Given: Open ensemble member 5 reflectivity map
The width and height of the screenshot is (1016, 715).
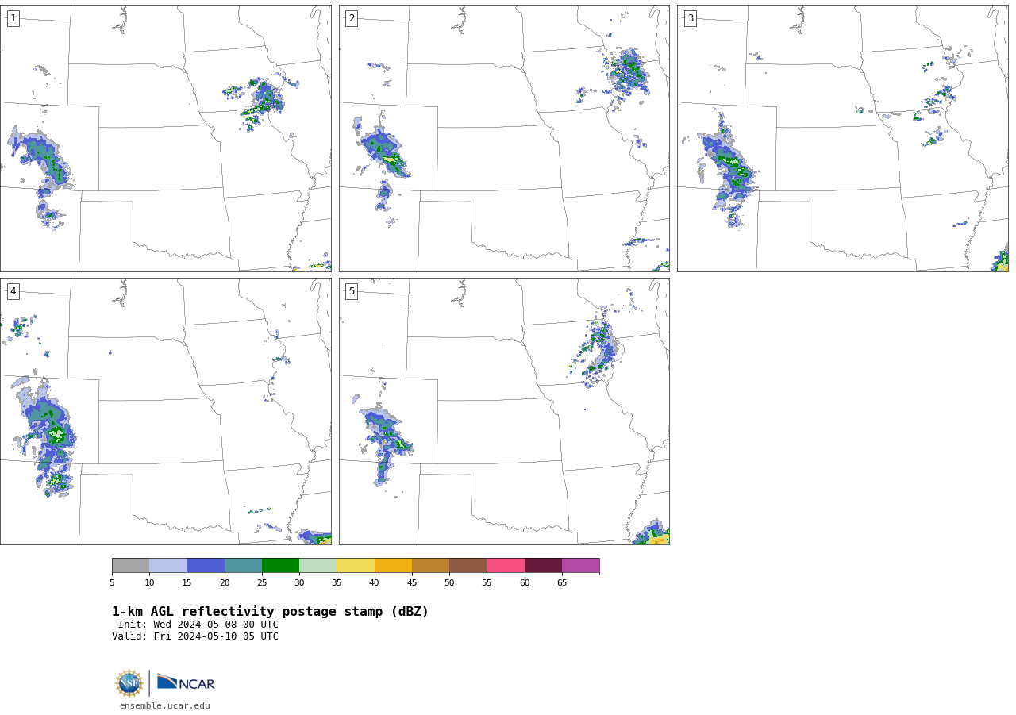Looking at the screenshot, I should pos(504,411).
